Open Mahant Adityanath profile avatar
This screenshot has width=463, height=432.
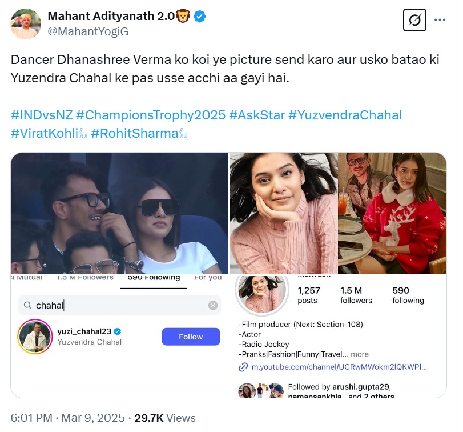(26, 24)
